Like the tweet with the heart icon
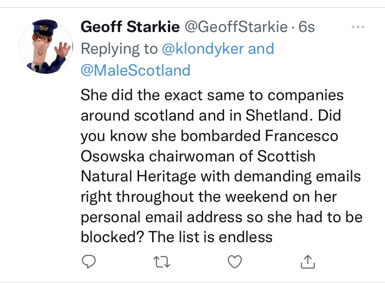The width and height of the screenshot is (385, 283). pyautogui.click(x=236, y=263)
